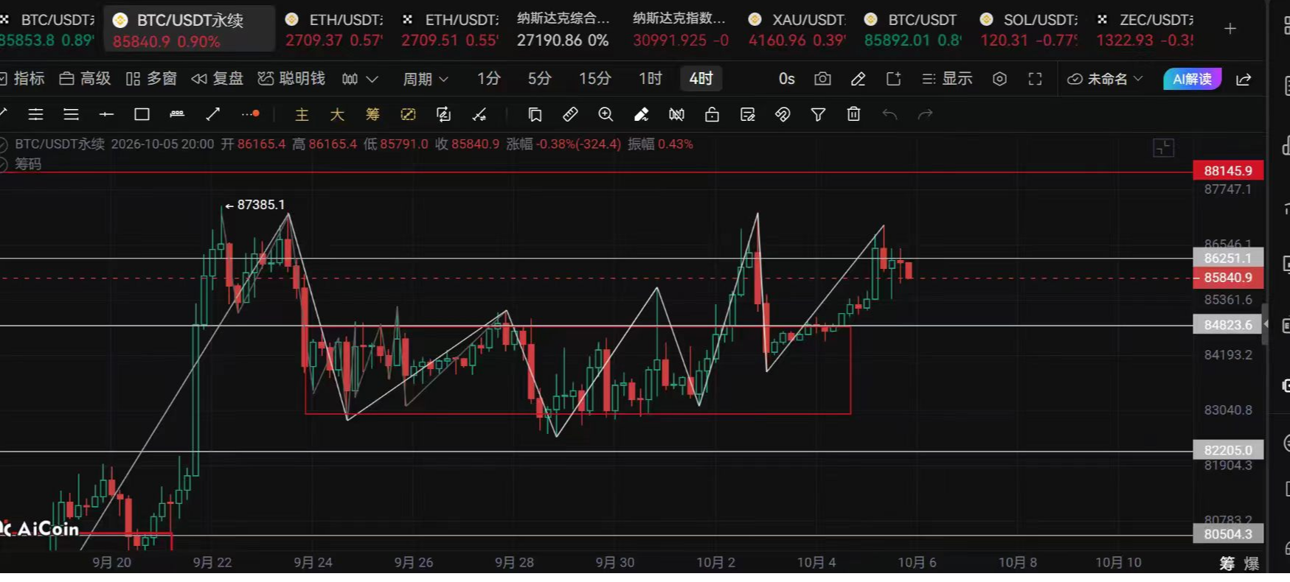Select the horizontal line drawing tool
This screenshot has width=1290, height=582.
(x=106, y=114)
